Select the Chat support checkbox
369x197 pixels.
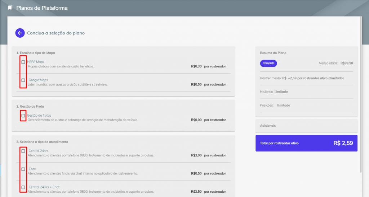point(23,169)
